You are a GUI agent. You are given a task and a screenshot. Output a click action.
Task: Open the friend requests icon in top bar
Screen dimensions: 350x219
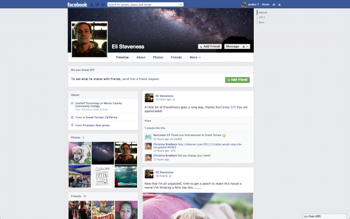coord(92,5)
